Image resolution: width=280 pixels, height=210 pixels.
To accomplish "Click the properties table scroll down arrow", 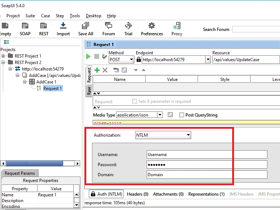I will [x=77, y=205].
